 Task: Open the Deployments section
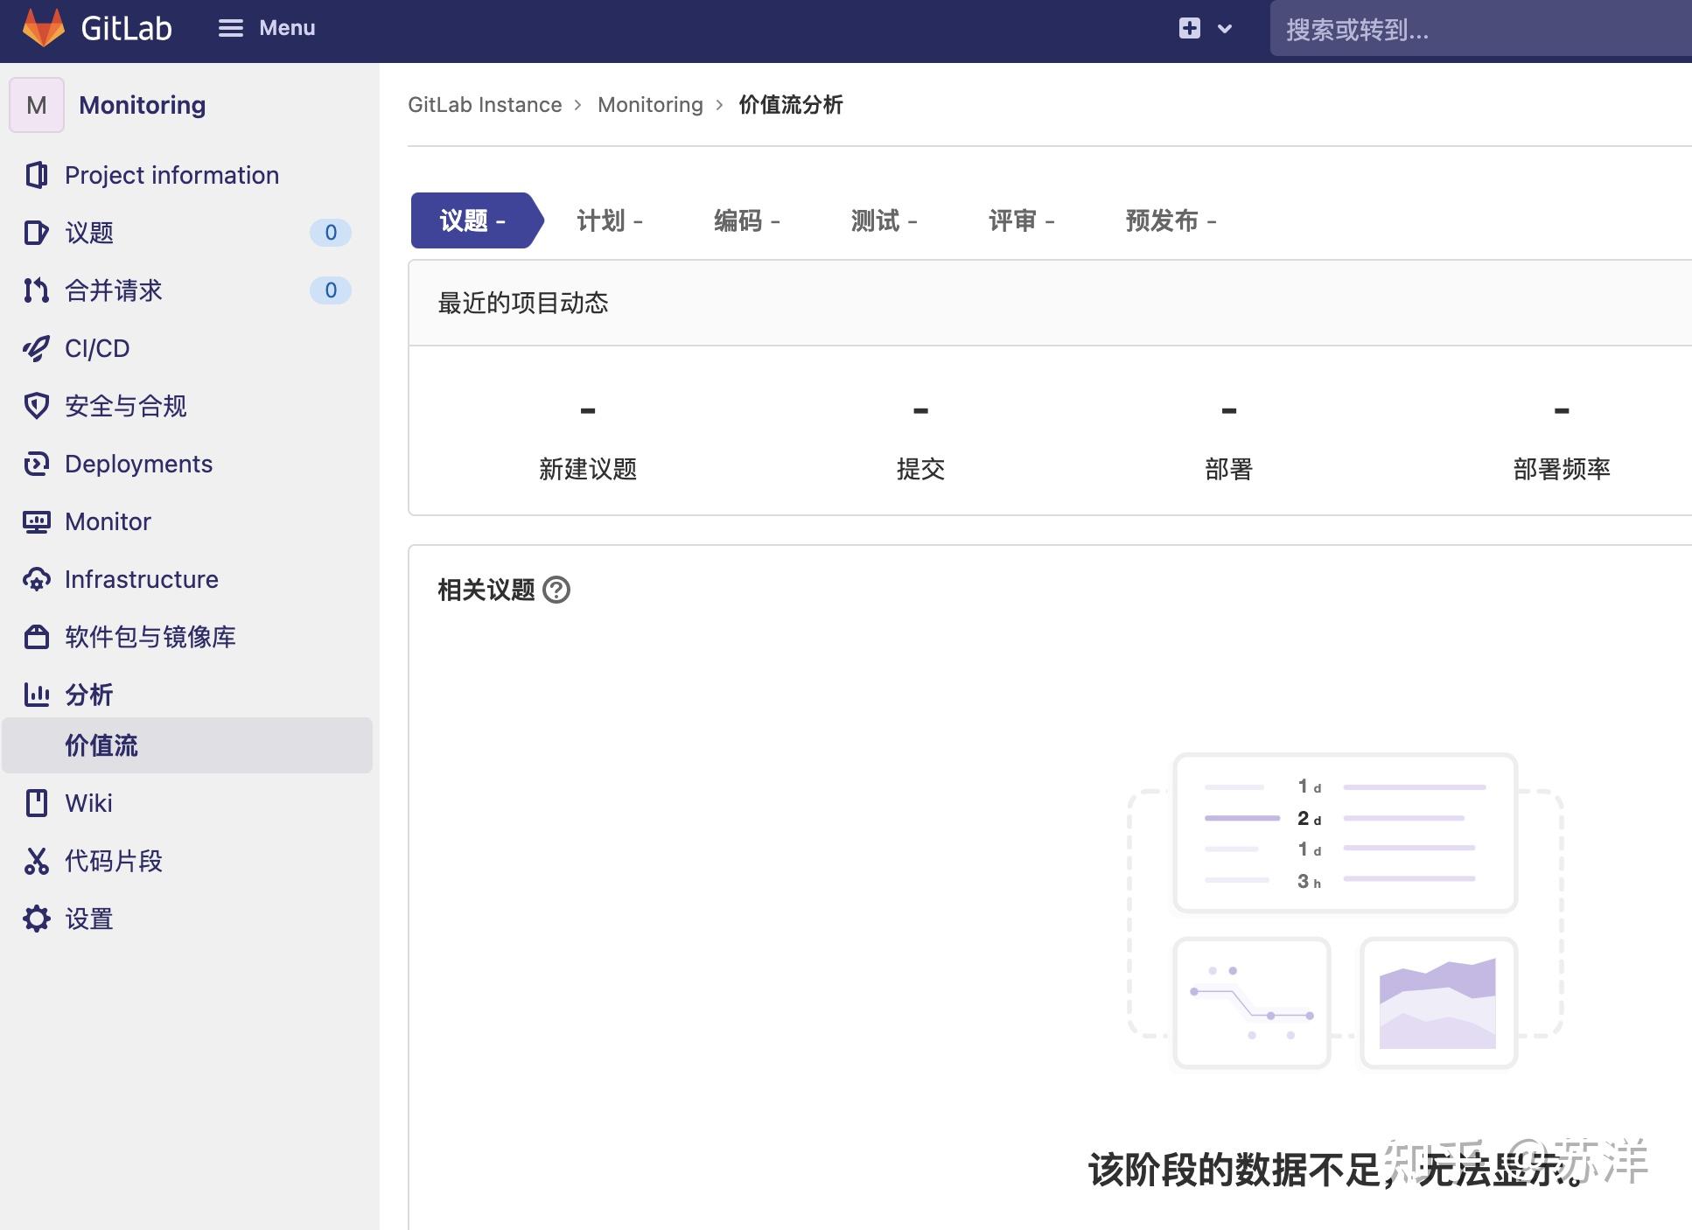(x=138, y=464)
